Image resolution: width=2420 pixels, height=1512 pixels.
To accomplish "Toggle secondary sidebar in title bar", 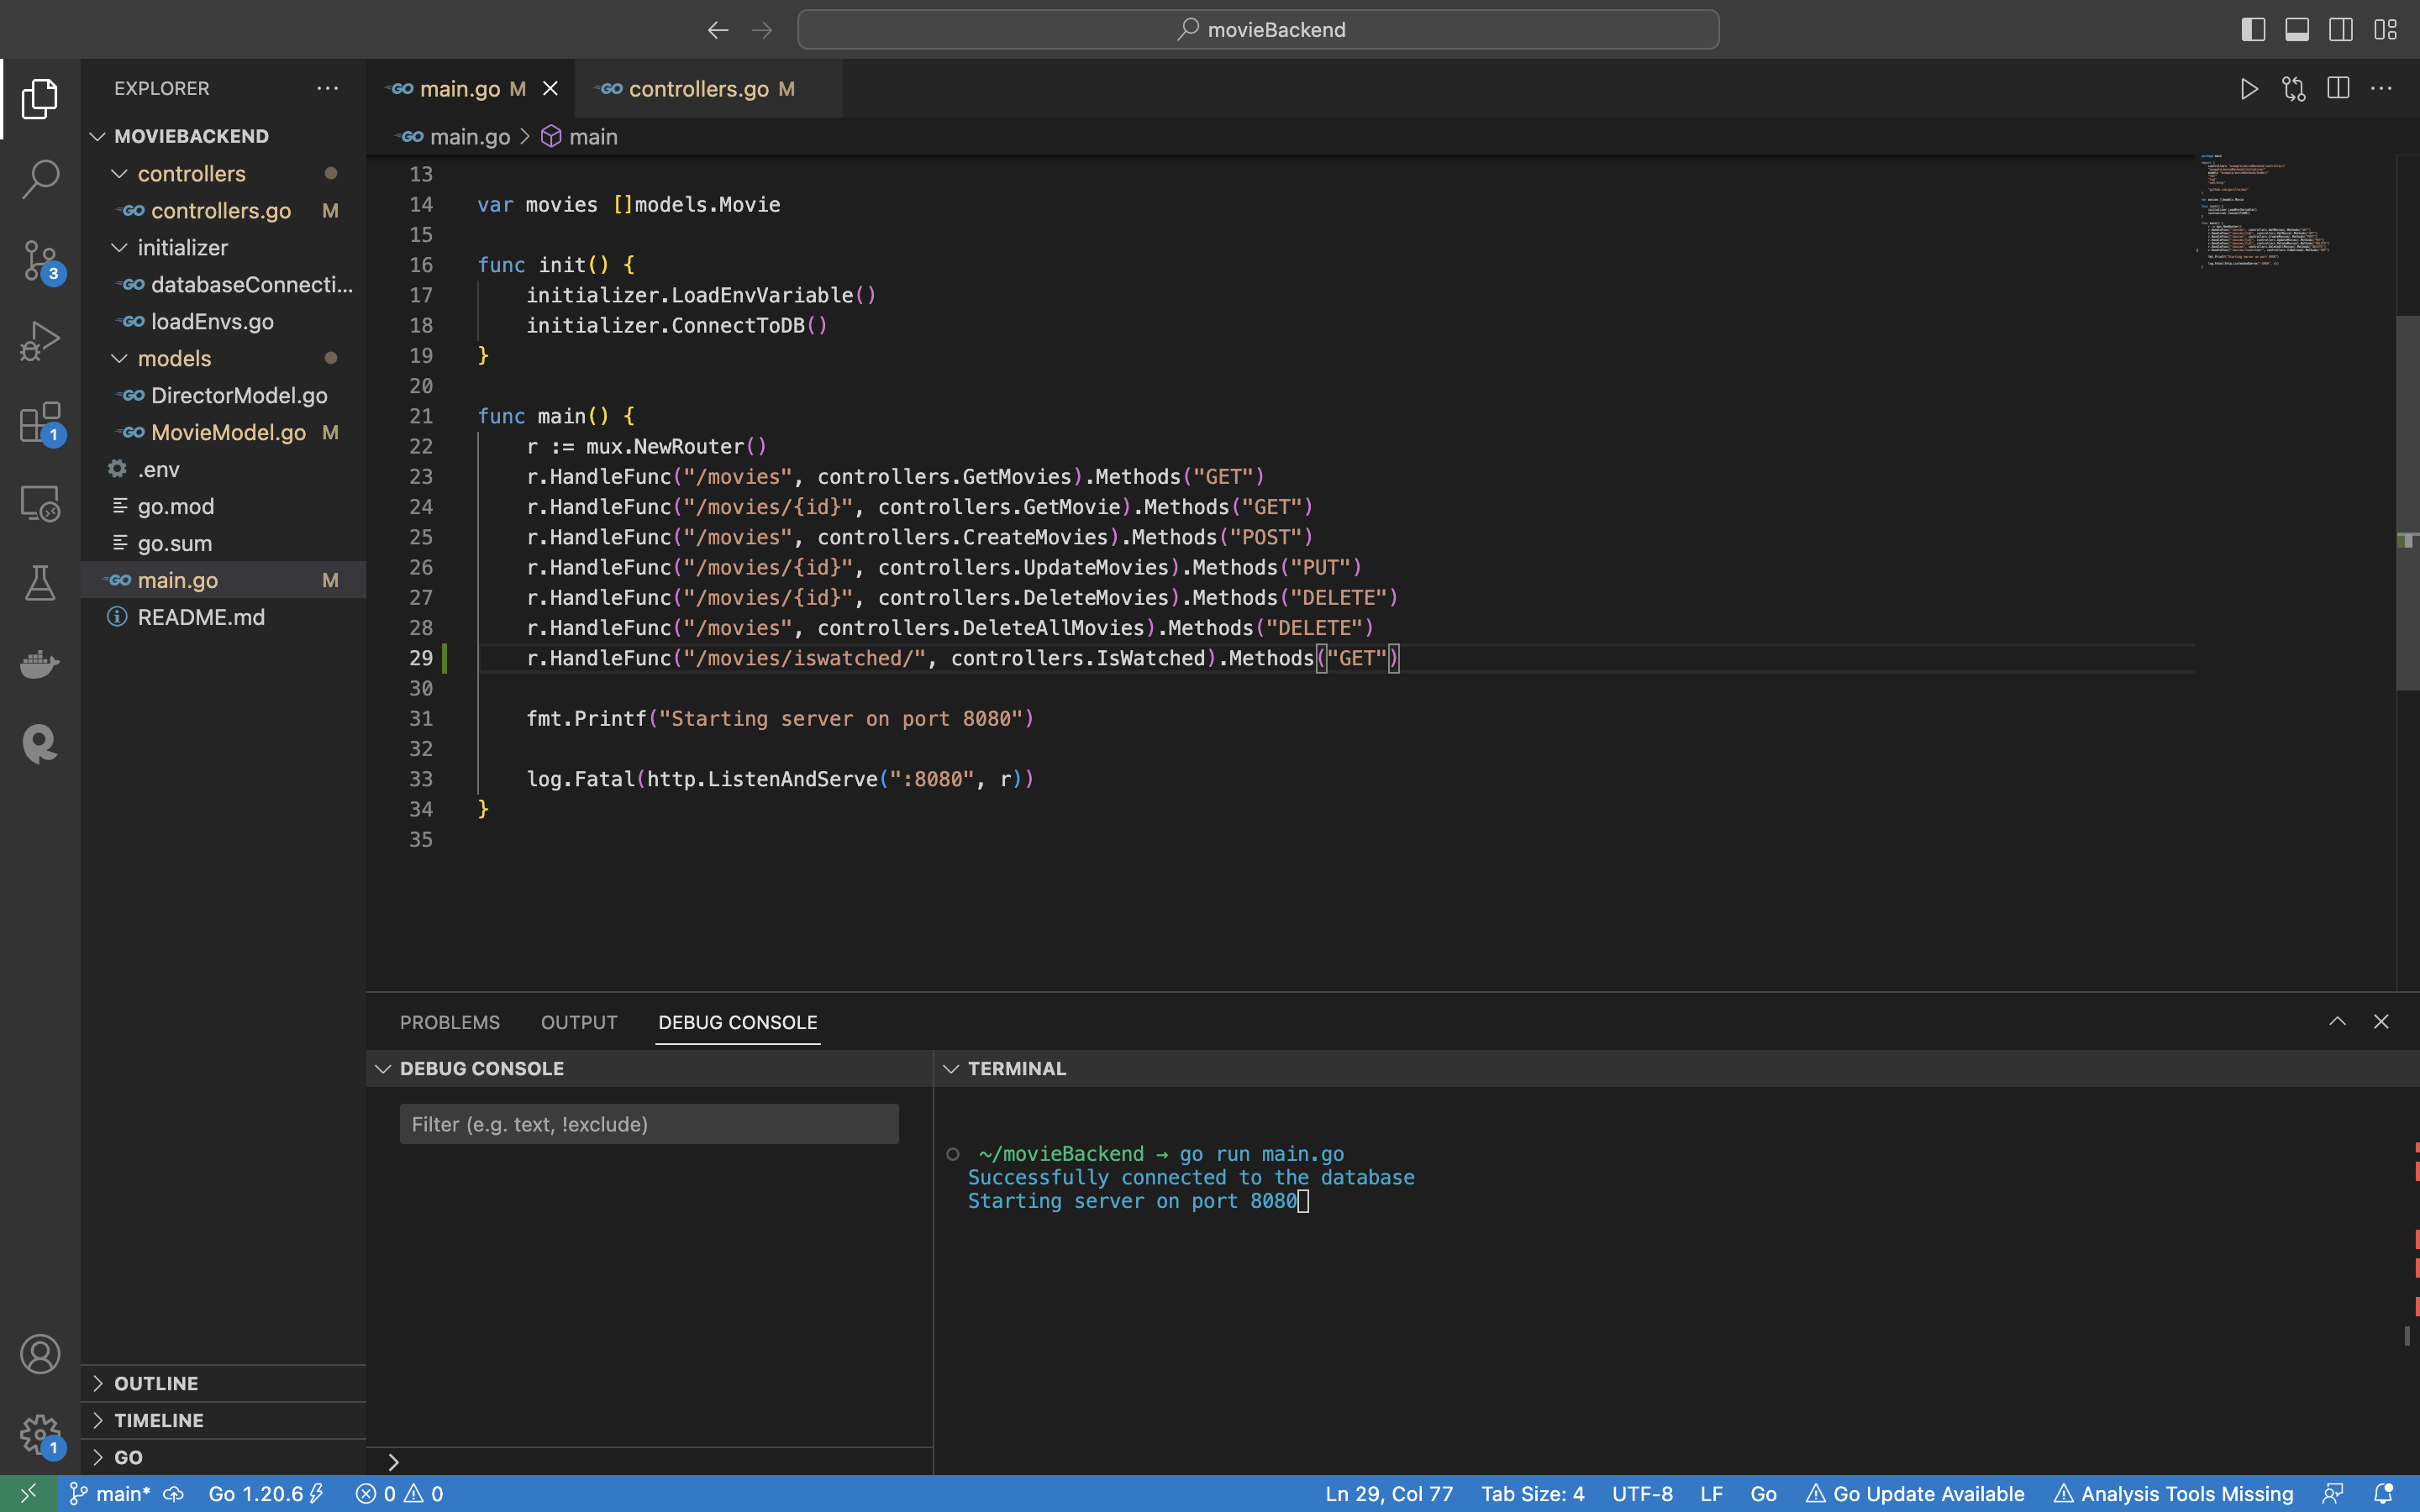I will [x=2340, y=30].
